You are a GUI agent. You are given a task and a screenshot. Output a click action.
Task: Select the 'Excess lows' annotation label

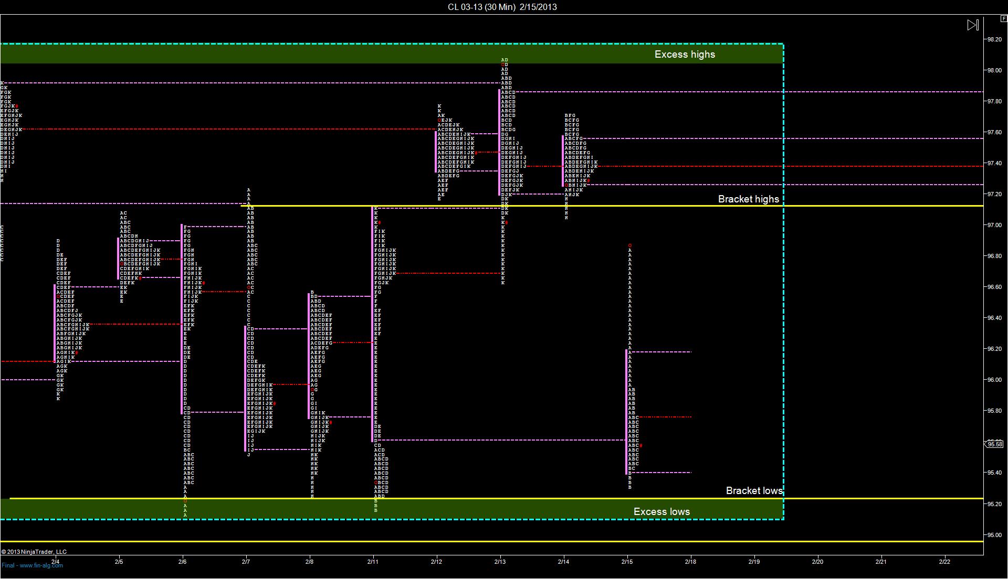point(661,511)
